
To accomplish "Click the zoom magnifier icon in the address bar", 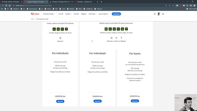I will (x=166, y=6).
